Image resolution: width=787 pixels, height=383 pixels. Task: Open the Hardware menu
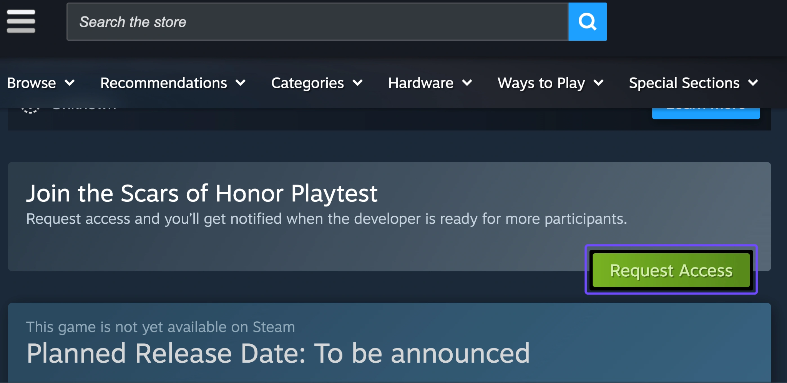click(x=421, y=83)
